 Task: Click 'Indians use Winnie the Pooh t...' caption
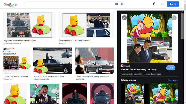16,77
